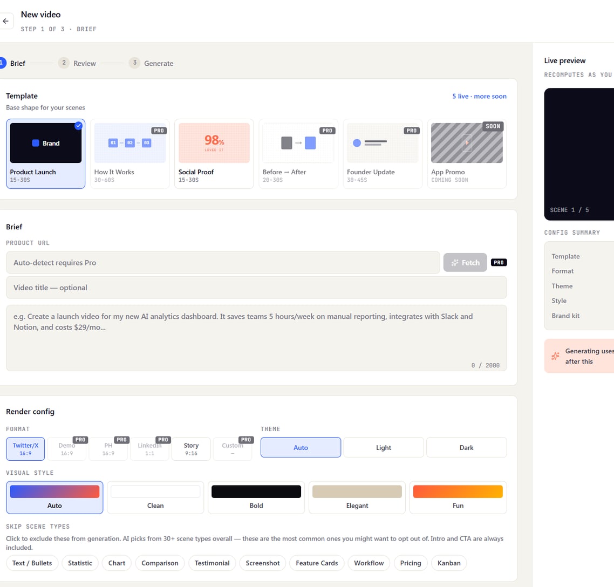Set theme to Light
The image size is (614, 587).
384,447
